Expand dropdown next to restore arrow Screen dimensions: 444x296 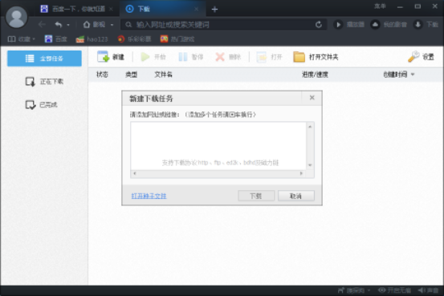tap(68, 25)
